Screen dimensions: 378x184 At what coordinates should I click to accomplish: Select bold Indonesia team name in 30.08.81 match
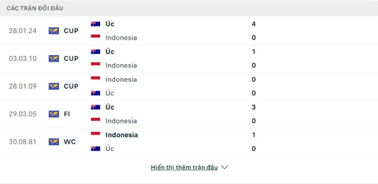click(x=122, y=135)
